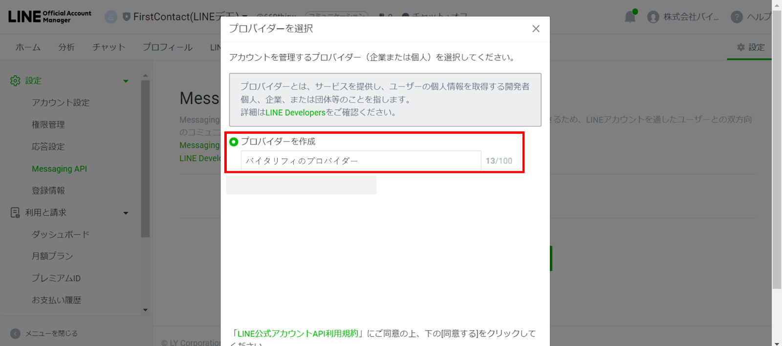Open Response settings in sidebar

(48, 147)
